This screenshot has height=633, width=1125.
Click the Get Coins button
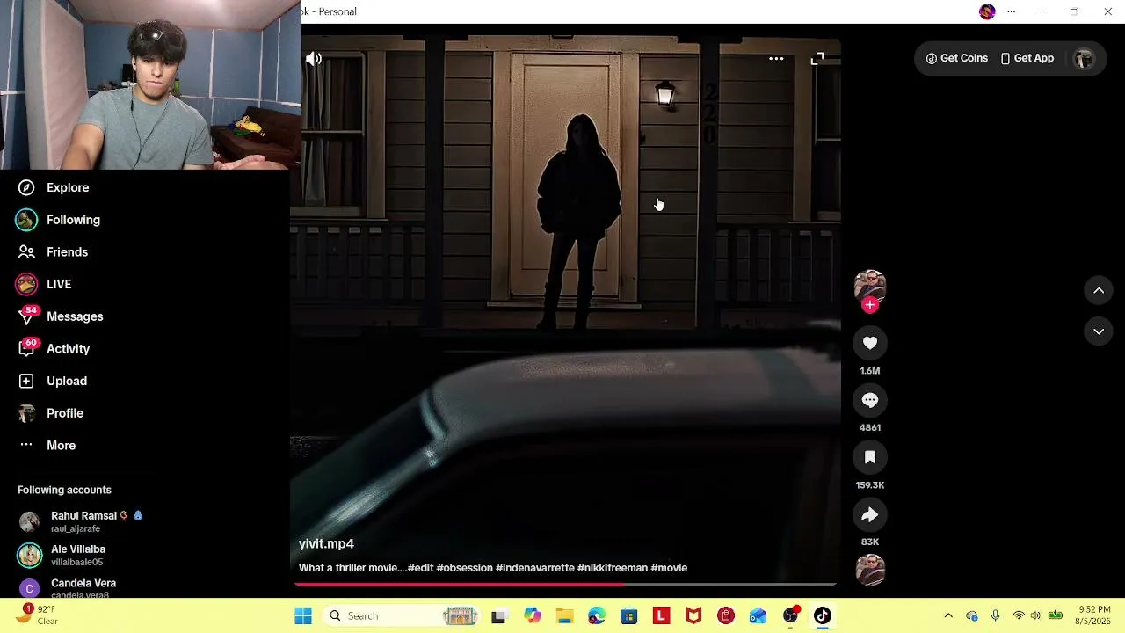coord(957,58)
